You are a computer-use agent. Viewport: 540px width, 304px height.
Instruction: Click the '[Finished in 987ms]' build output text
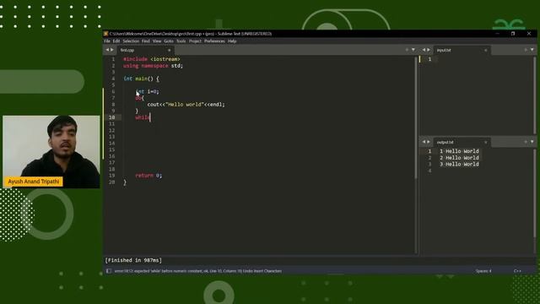[133, 260]
